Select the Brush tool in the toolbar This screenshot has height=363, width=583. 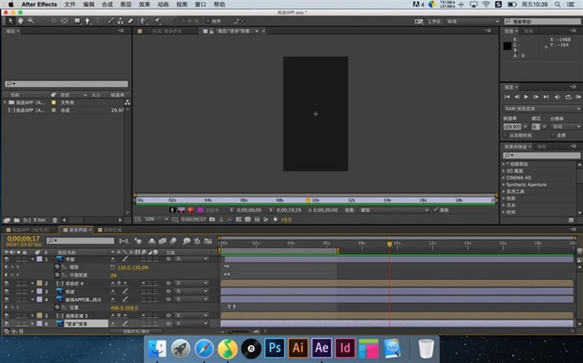[x=110, y=21]
